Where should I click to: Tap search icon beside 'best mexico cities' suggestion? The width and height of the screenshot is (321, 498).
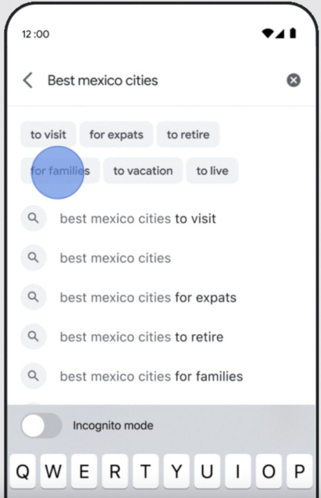pos(33,258)
